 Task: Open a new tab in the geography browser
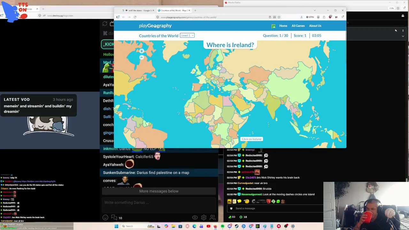[195, 11]
